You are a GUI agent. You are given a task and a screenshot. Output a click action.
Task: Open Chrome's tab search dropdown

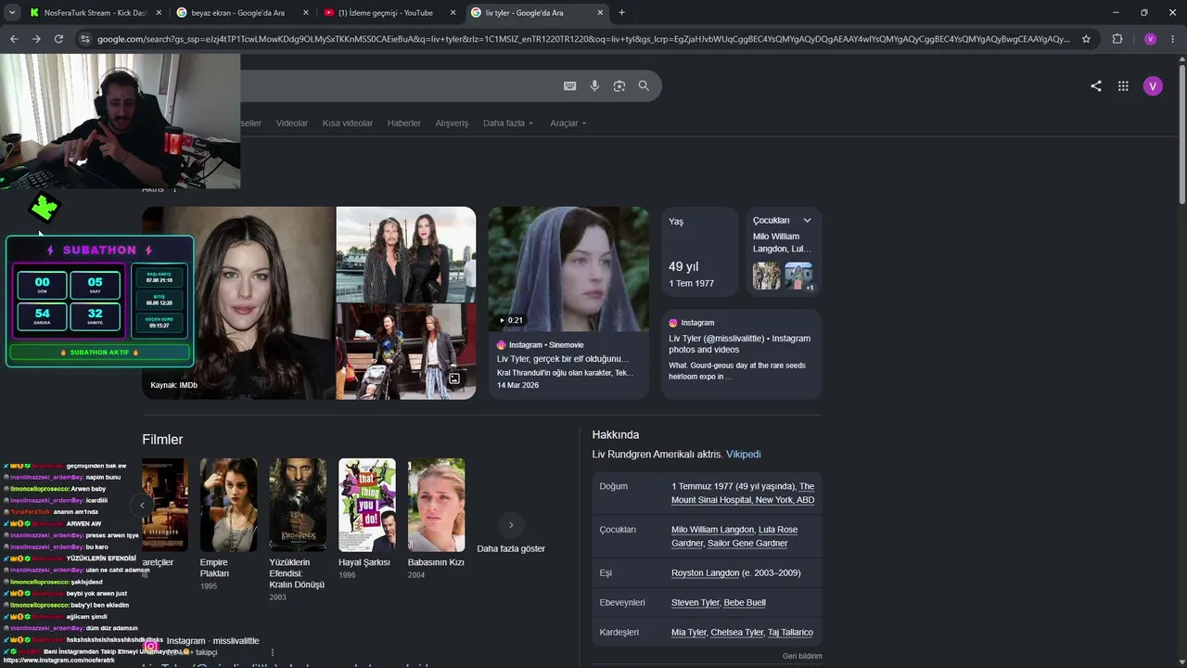coord(12,13)
